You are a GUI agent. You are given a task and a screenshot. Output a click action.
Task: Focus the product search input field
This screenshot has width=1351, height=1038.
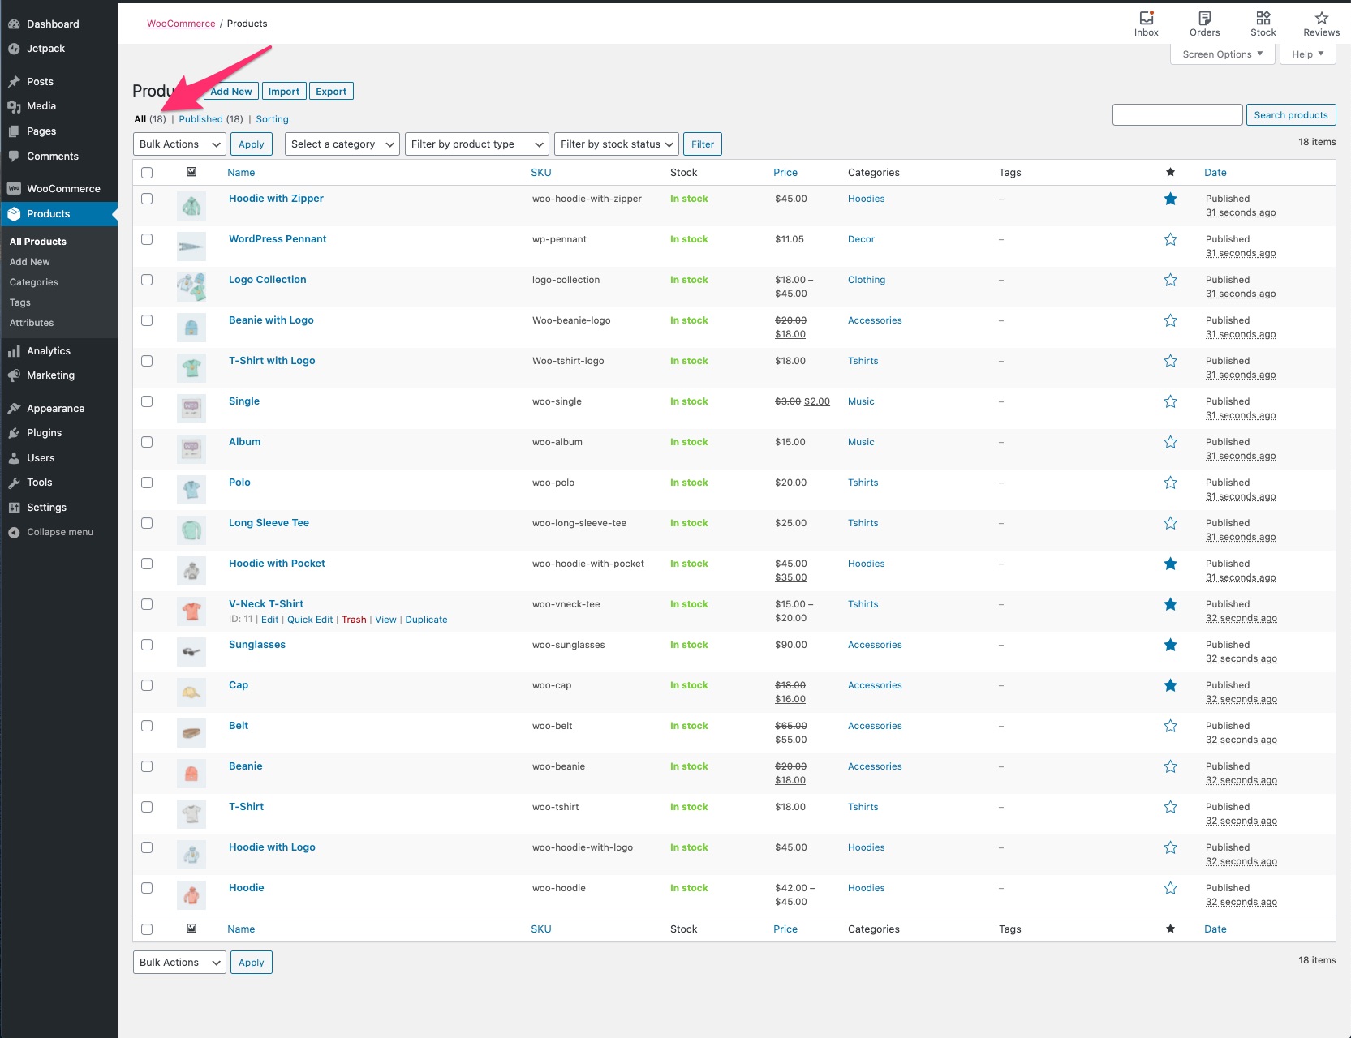click(x=1177, y=115)
